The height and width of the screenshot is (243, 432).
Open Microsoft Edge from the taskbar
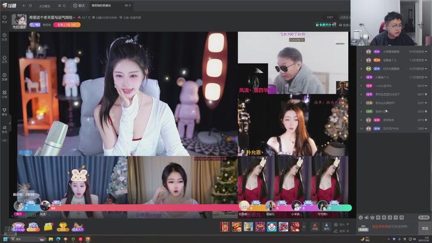[58, 239]
